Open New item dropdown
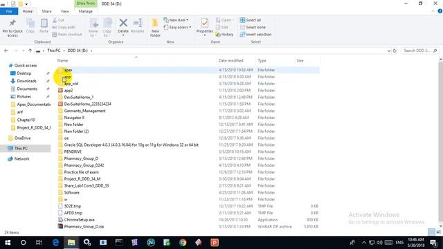443x249 pixels. [x=176, y=20]
